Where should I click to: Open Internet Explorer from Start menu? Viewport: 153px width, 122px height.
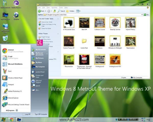click(16, 98)
